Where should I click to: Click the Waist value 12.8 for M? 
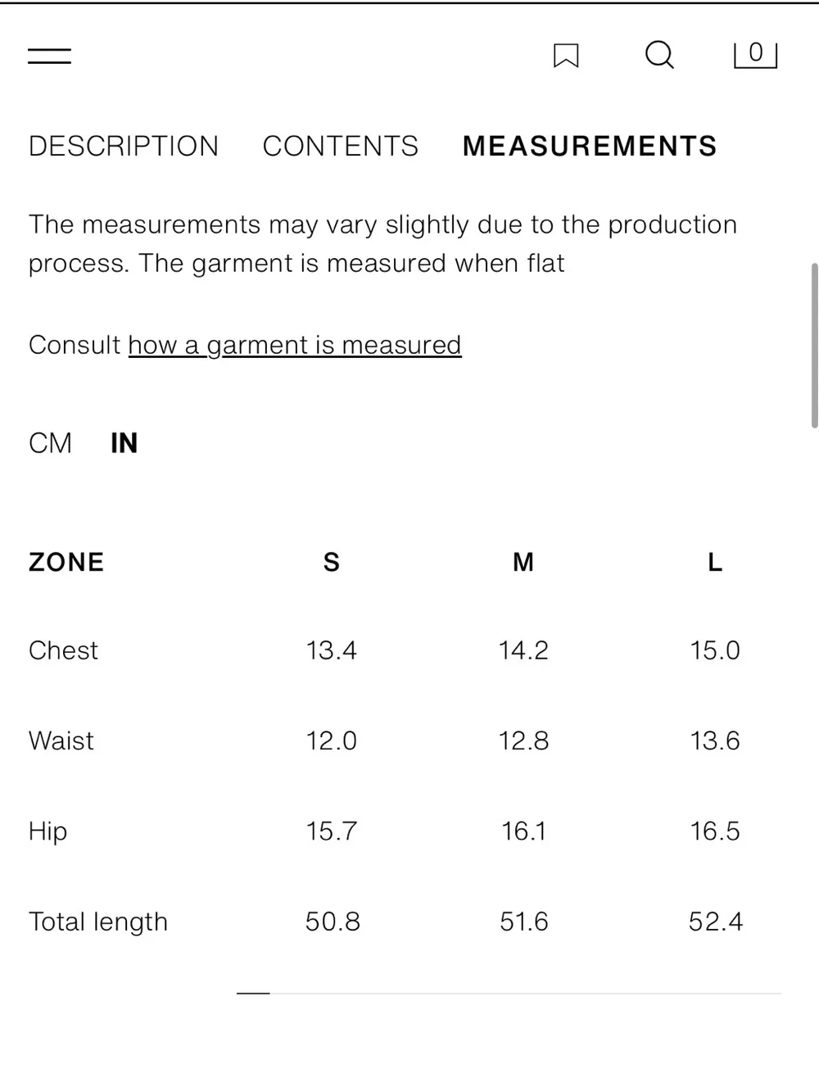(523, 741)
